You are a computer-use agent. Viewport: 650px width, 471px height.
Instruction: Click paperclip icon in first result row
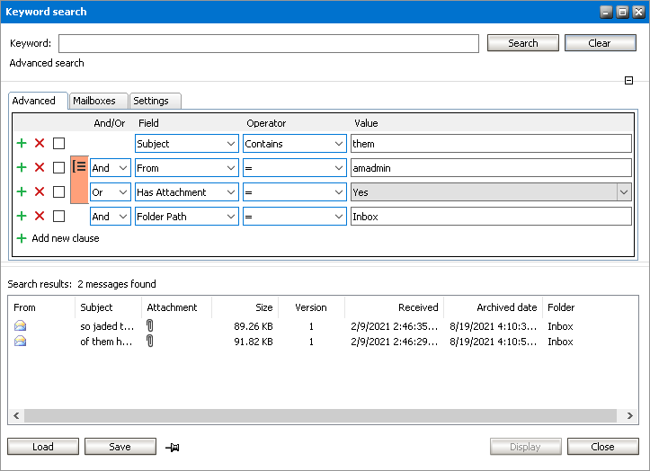[150, 326]
